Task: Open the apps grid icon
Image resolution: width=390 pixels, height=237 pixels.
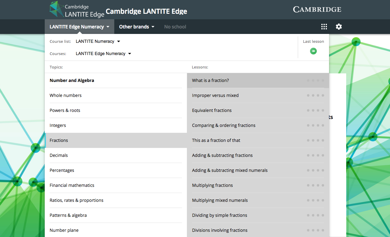Action: (x=324, y=27)
